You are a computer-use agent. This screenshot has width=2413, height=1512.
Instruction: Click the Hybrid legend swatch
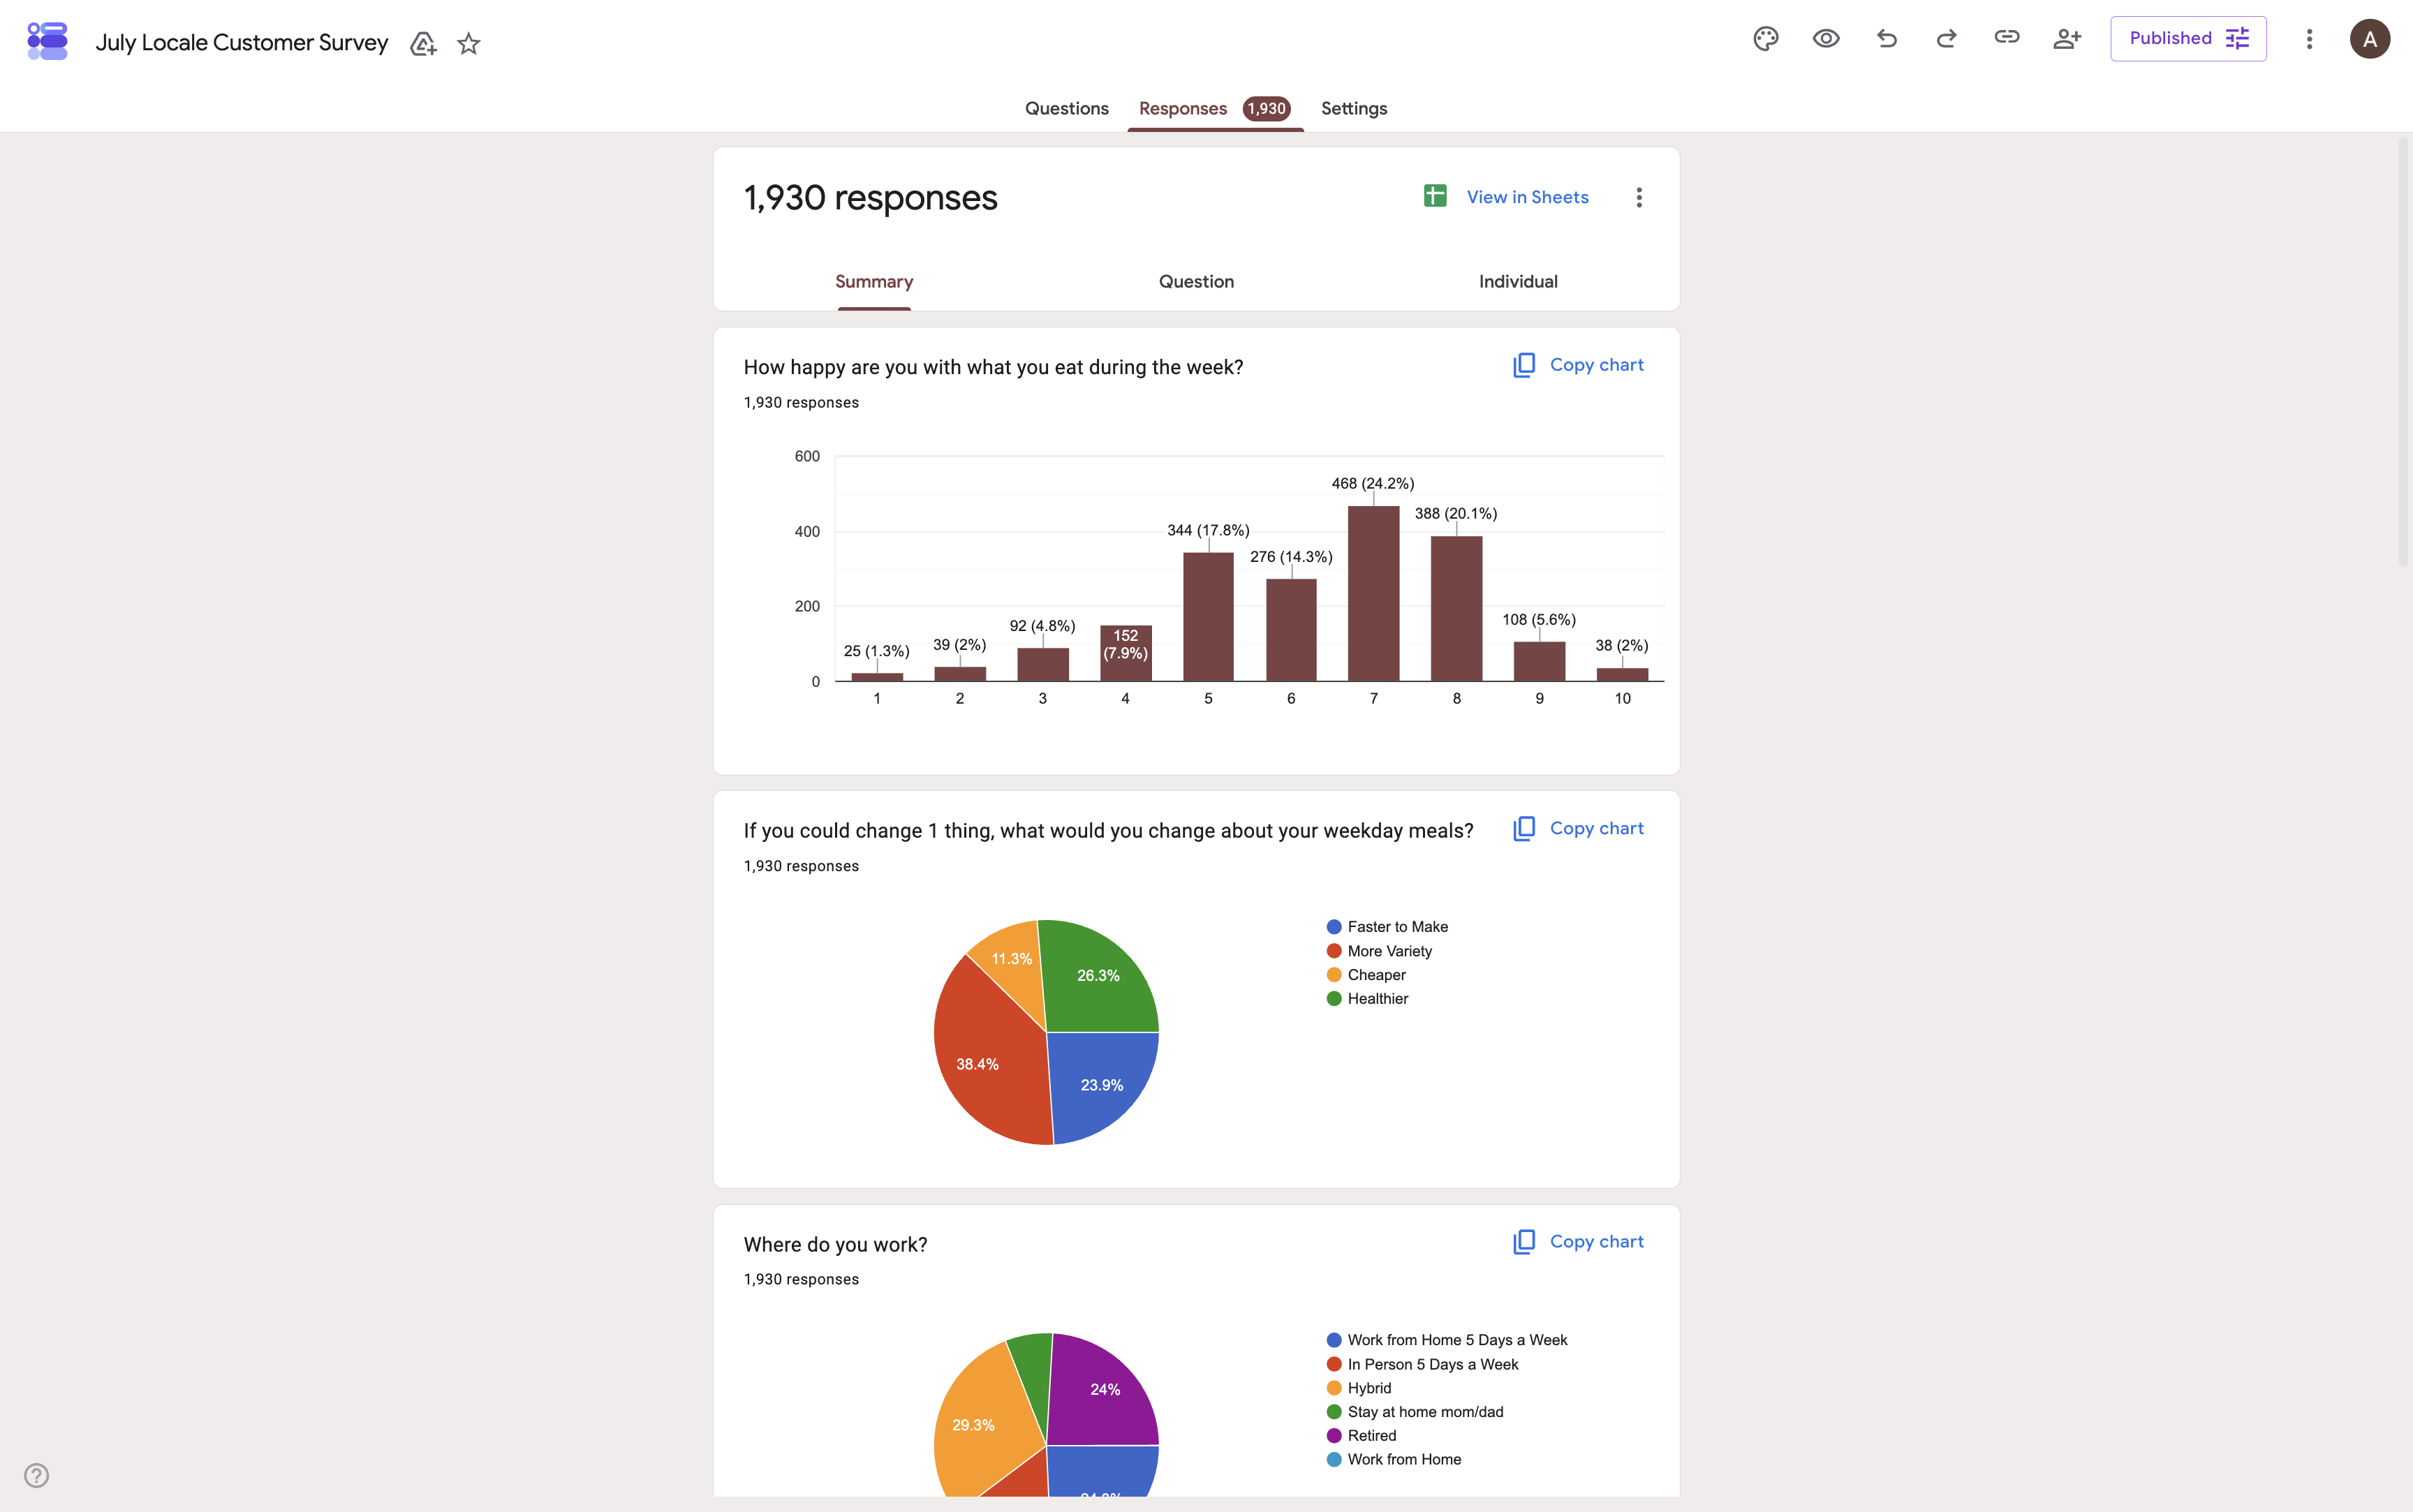(1333, 1388)
